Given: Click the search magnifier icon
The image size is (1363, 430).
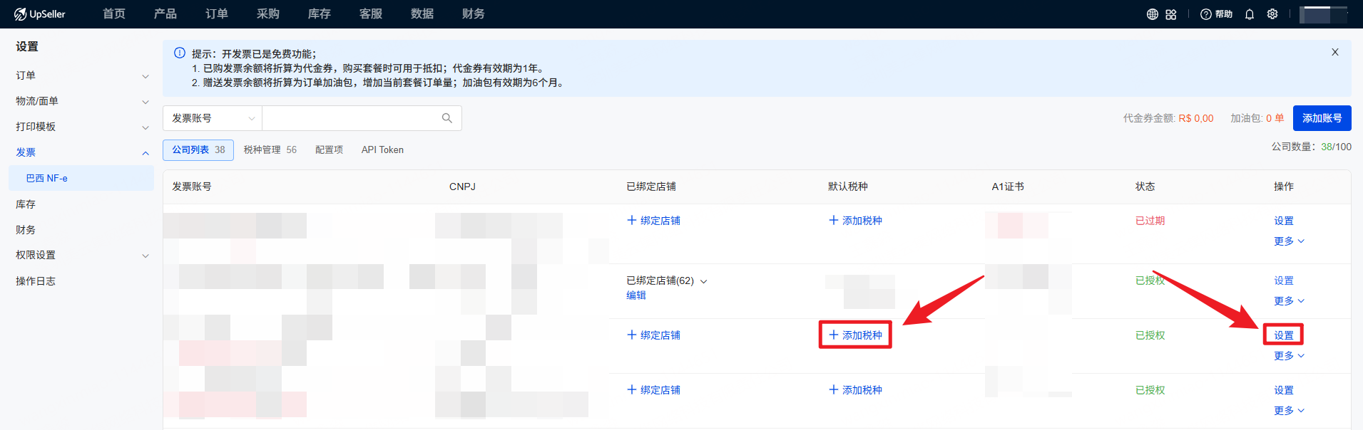Looking at the screenshot, I should tap(447, 118).
